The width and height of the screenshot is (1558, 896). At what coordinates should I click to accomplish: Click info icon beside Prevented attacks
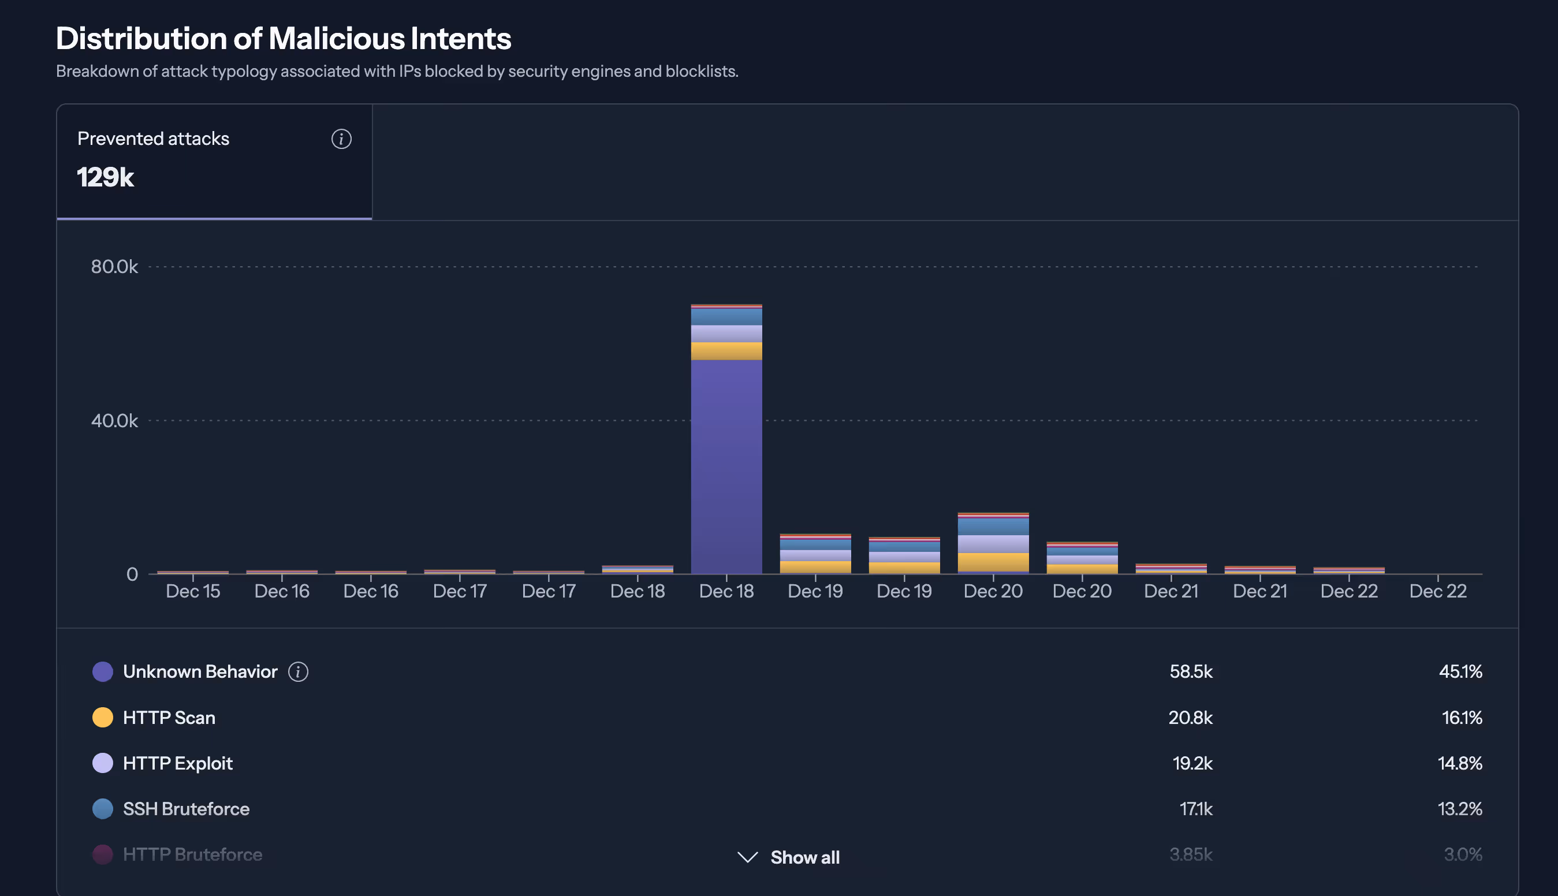pyautogui.click(x=341, y=139)
